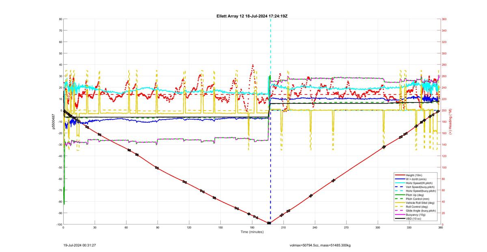Click the 'Time (minutes)' x-axis label
Image resolution: width=487 pixels, height=252 pixels.
click(252, 232)
